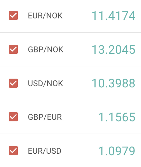Screen dimensions: 141x167
Task: Click the EUR/USD label text
Action: tap(45, 151)
